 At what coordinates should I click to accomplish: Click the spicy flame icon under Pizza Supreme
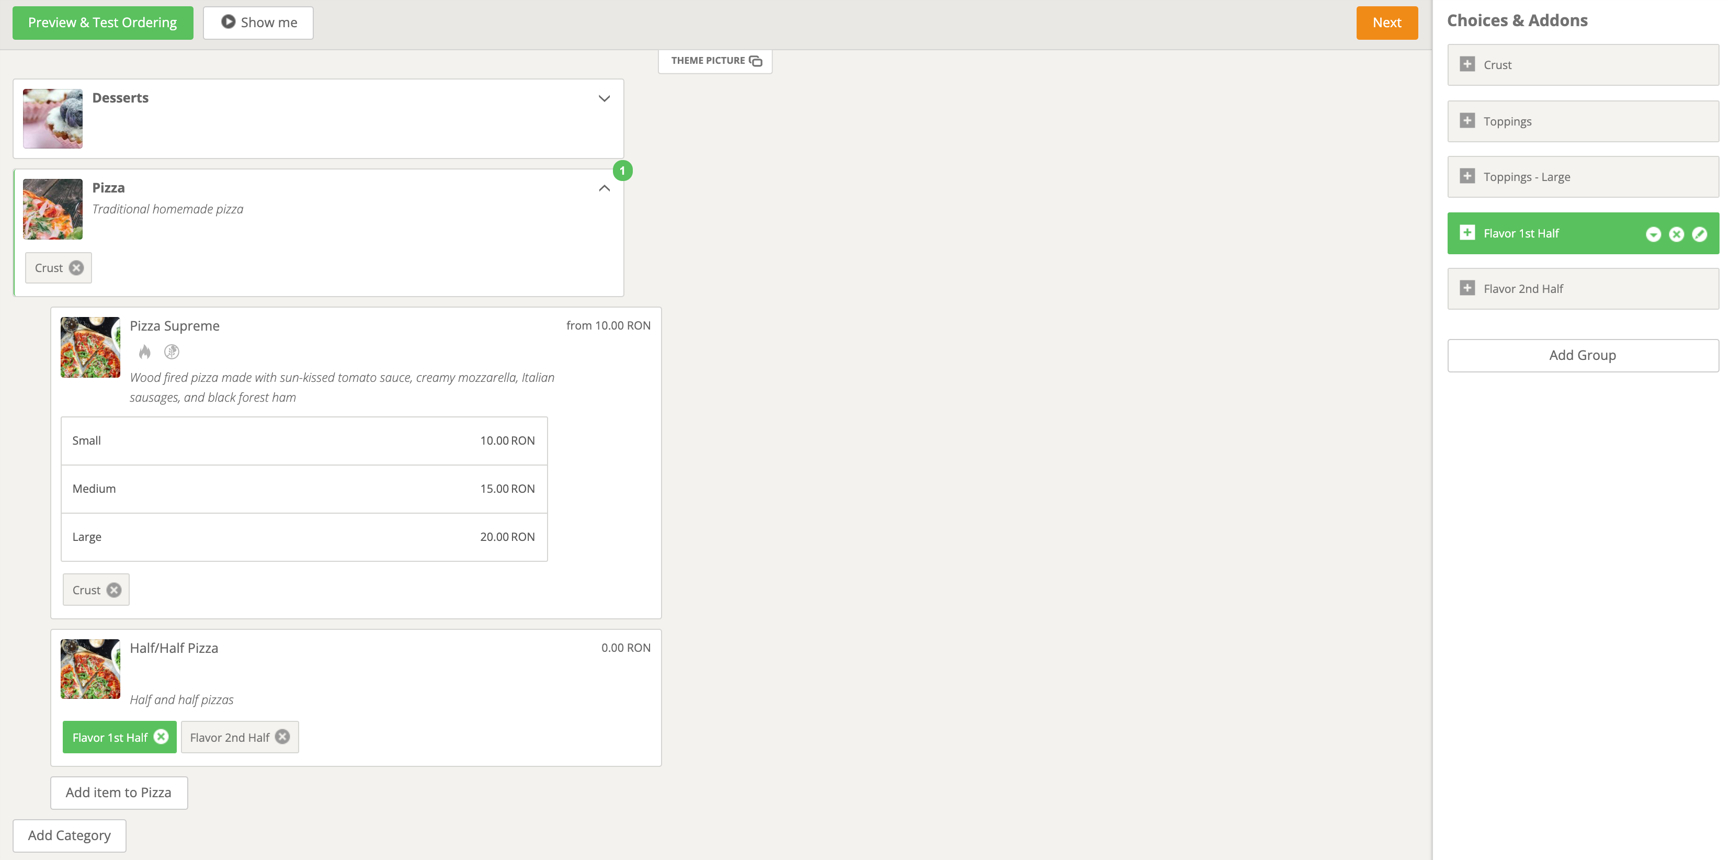point(144,352)
